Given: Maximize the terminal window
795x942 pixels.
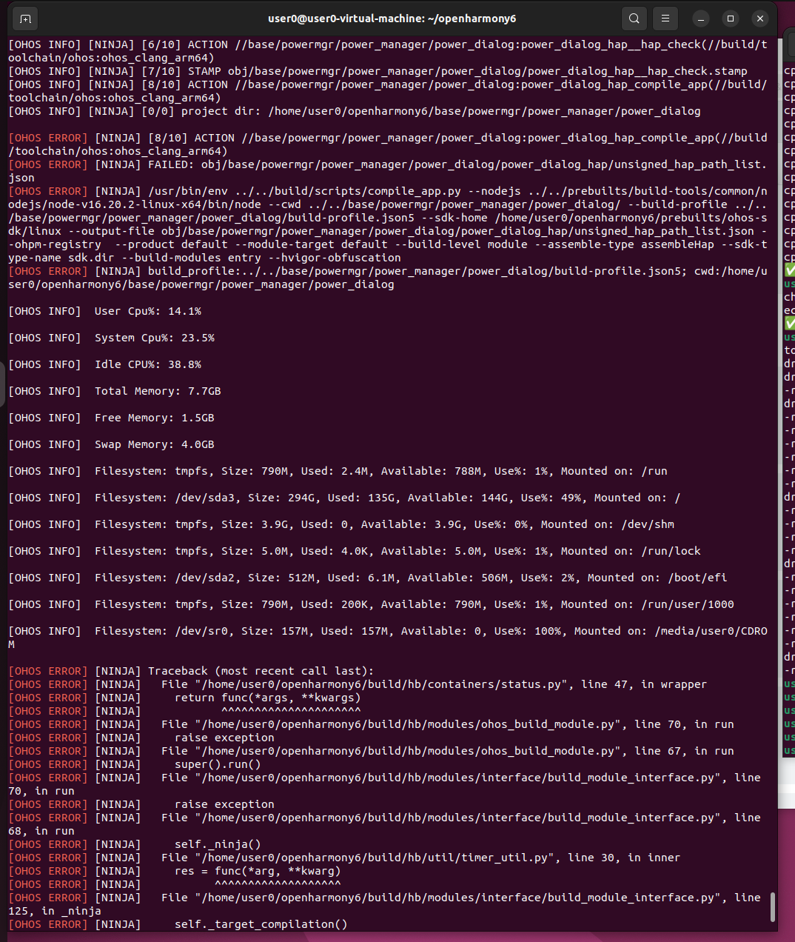Looking at the screenshot, I should (x=731, y=19).
